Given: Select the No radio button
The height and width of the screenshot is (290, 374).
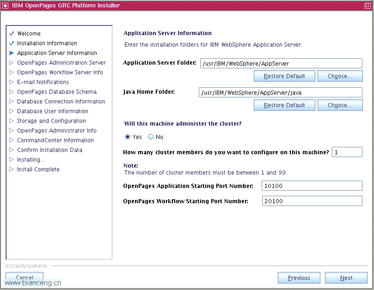Looking at the screenshot, I should pyautogui.click(x=151, y=137).
